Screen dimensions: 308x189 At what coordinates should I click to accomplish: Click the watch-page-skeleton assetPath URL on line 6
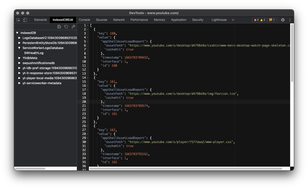(209, 45)
